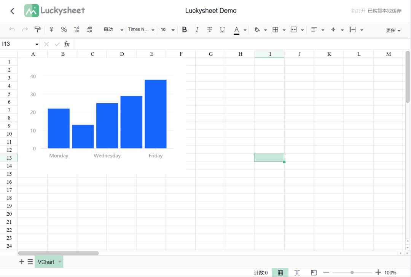Click into the formula bar input
Screen dimensions: 411x277
[x=241, y=44]
